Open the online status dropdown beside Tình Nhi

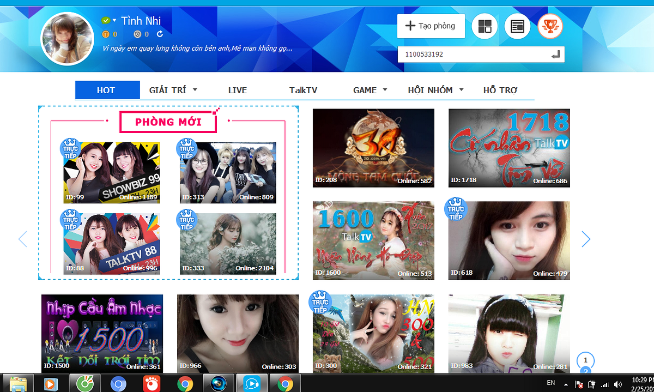pos(114,21)
